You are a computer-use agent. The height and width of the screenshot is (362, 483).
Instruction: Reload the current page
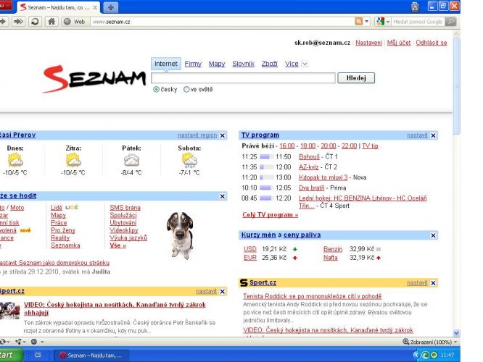[x=35, y=22]
